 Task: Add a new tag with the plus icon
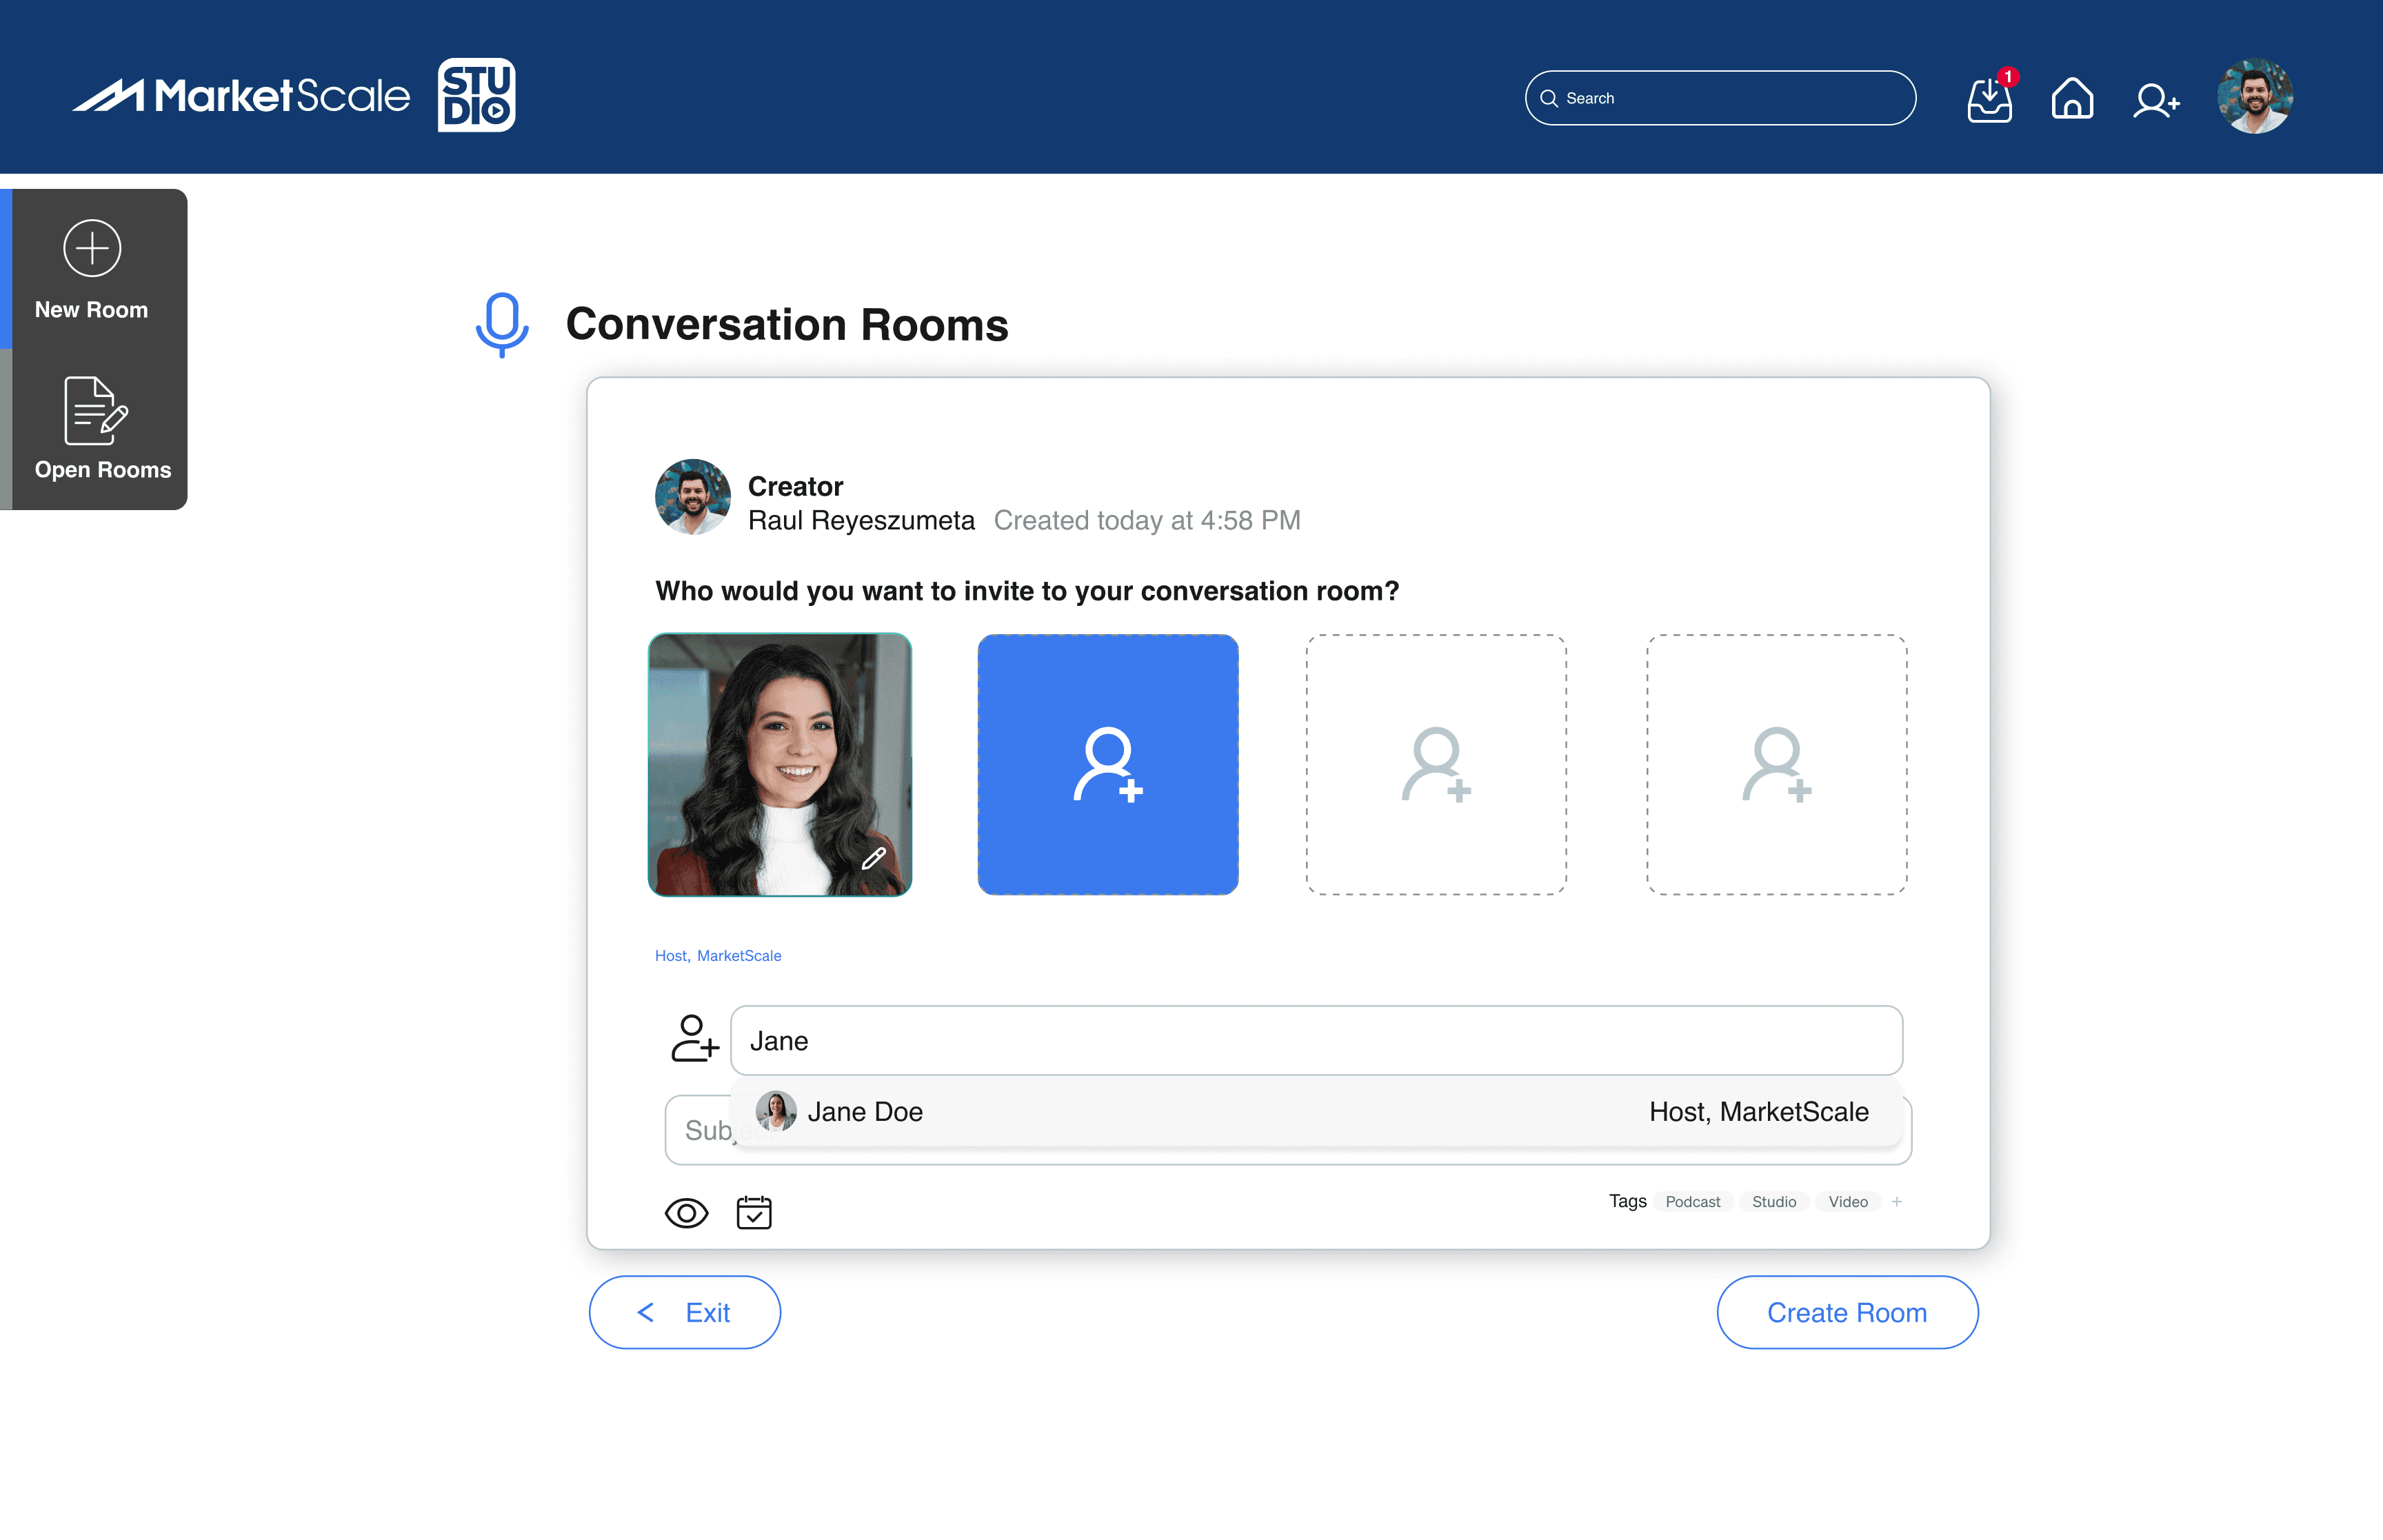[x=1896, y=1201]
